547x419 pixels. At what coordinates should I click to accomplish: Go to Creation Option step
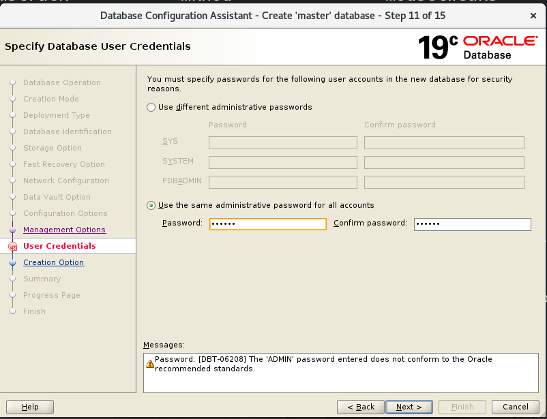point(53,262)
